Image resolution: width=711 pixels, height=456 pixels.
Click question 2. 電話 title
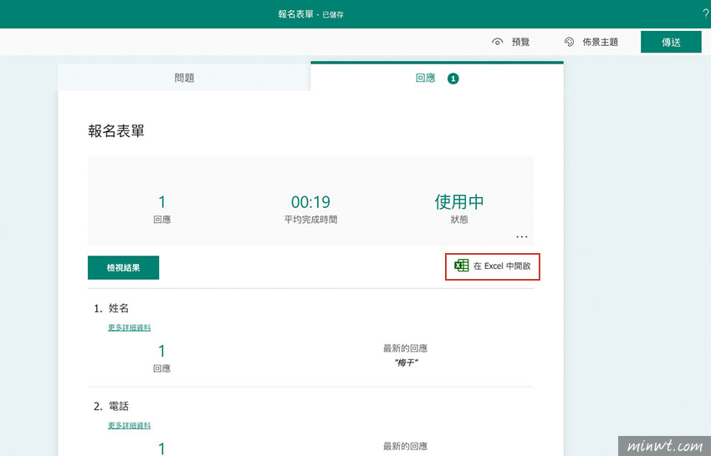pyautogui.click(x=111, y=406)
